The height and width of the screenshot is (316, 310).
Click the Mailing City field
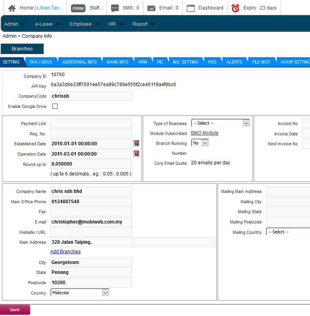tap(288, 202)
